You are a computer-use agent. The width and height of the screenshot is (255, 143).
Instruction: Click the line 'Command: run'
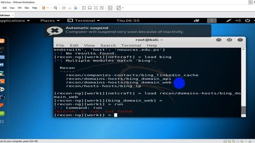84,108
